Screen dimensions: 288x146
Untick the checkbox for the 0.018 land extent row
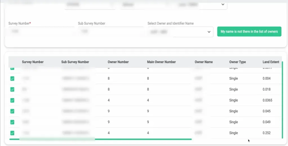(12, 89)
